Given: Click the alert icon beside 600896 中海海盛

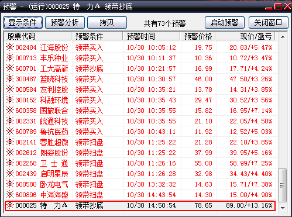Looking at the screenshot, I should pyautogui.click(x=10, y=194).
